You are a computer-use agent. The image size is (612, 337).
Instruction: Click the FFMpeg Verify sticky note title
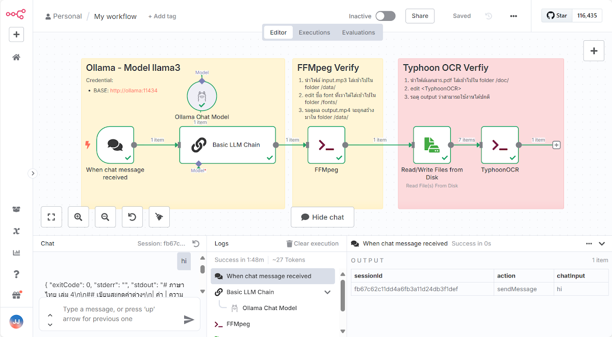click(x=328, y=68)
